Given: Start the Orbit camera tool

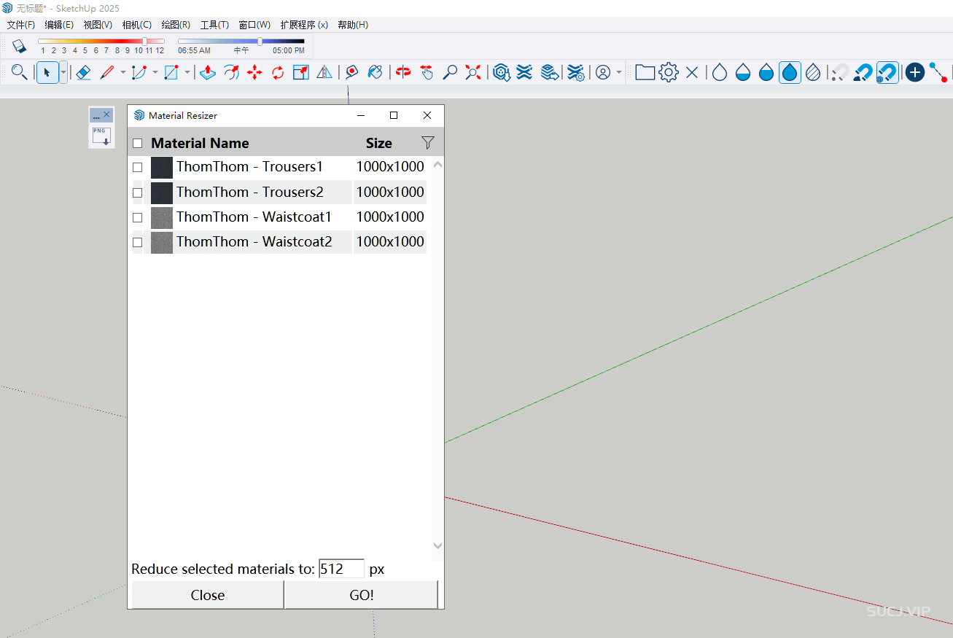Looking at the screenshot, I should [x=403, y=72].
